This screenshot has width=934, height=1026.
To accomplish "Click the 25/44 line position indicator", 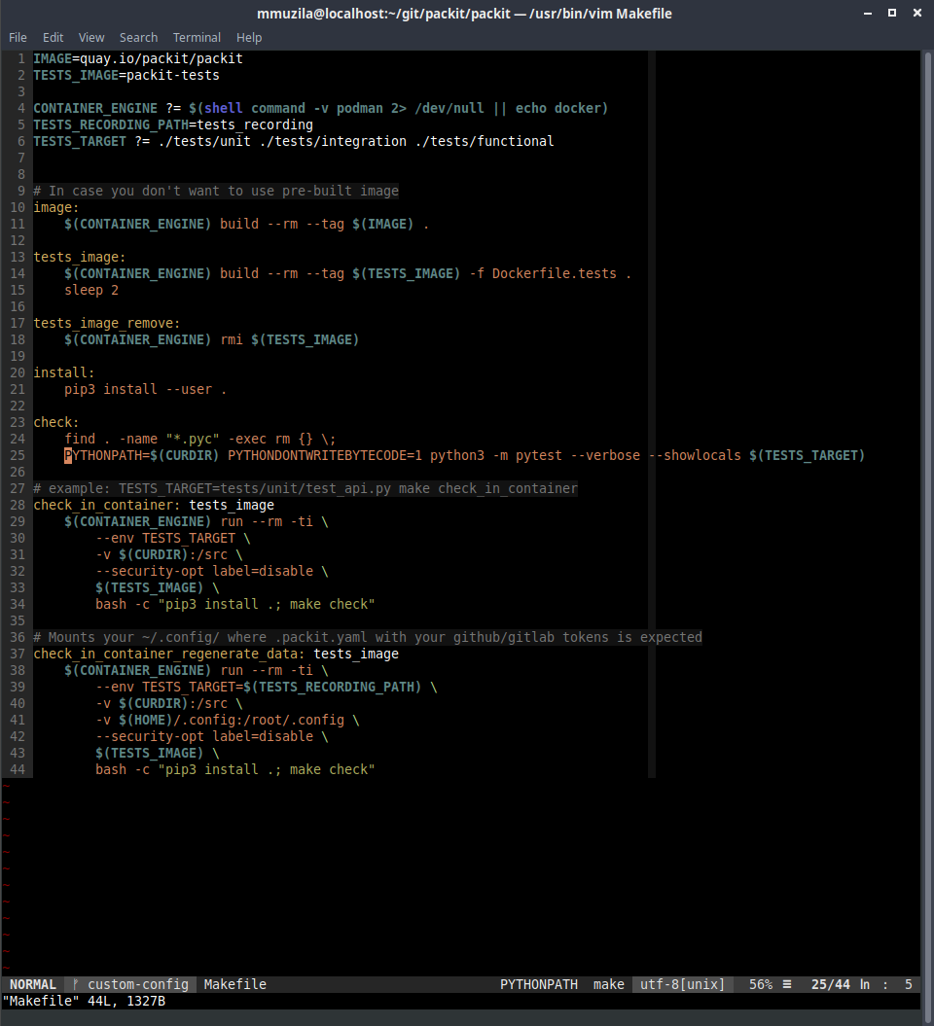I will coord(830,984).
